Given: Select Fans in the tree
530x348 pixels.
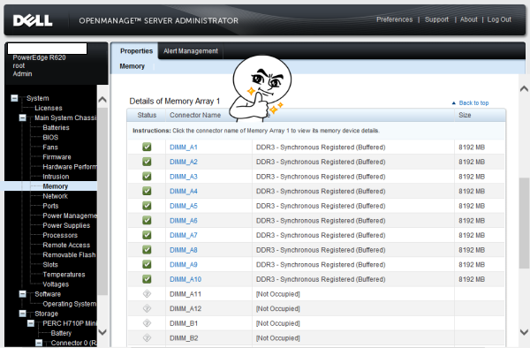Looking at the screenshot, I should [x=50, y=147].
